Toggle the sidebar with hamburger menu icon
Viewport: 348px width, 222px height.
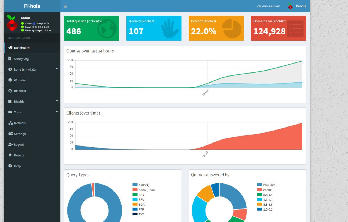tap(66, 6)
